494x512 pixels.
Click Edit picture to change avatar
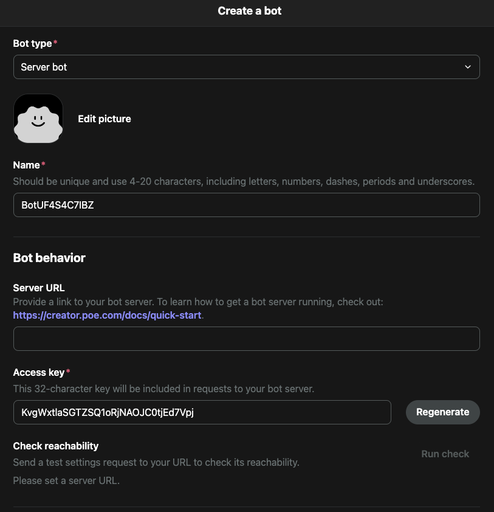(x=105, y=119)
